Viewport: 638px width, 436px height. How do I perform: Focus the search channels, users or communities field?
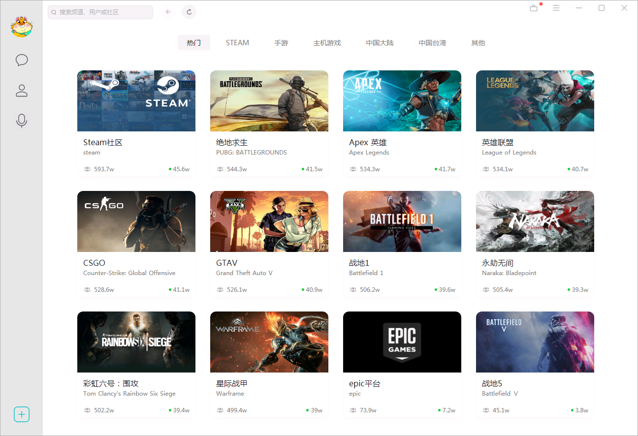click(x=100, y=12)
